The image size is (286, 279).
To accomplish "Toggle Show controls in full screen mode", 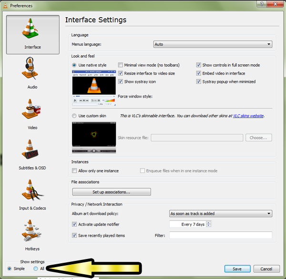I will pos(199,65).
